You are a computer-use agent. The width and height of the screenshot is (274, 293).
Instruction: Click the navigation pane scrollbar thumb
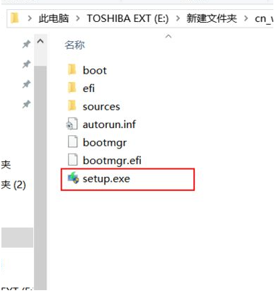(x=40, y=178)
